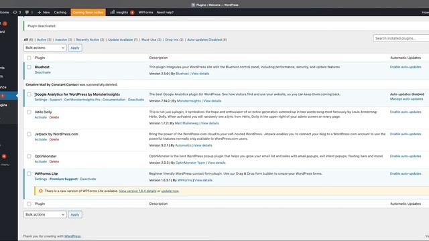Click the orange Insights notification badge
Screen dimensions: 429x241
[132, 13]
